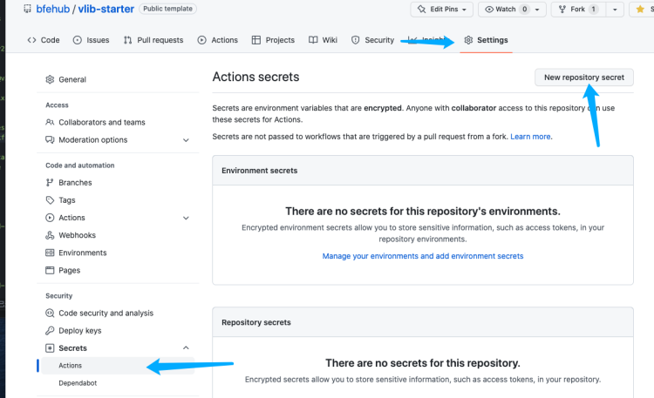Screen dimensions: 654x398
Task: Open Manage your environments and add environment secrets
Action: pos(423,256)
